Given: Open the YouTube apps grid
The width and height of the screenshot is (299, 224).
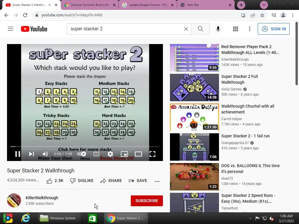Looking at the screenshot, I should (236, 29).
